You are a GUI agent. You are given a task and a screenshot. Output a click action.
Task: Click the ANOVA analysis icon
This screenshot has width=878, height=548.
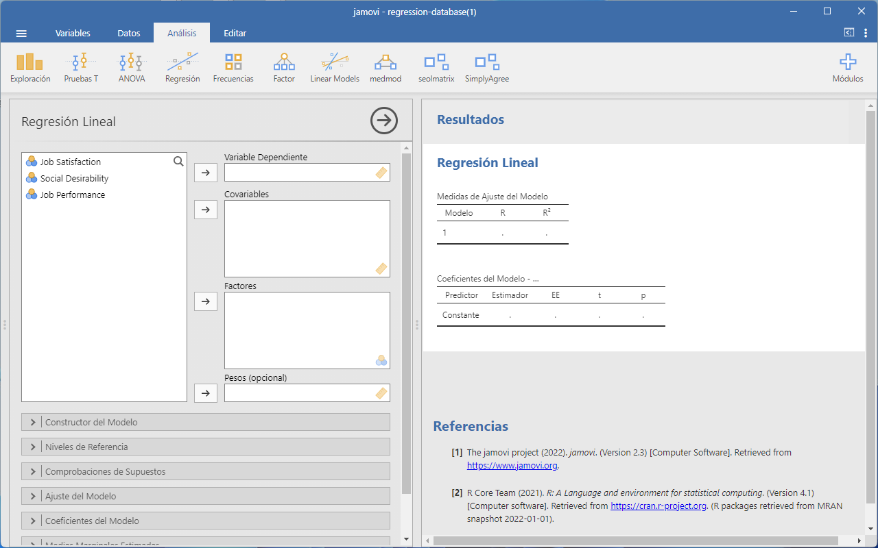point(131,68)
